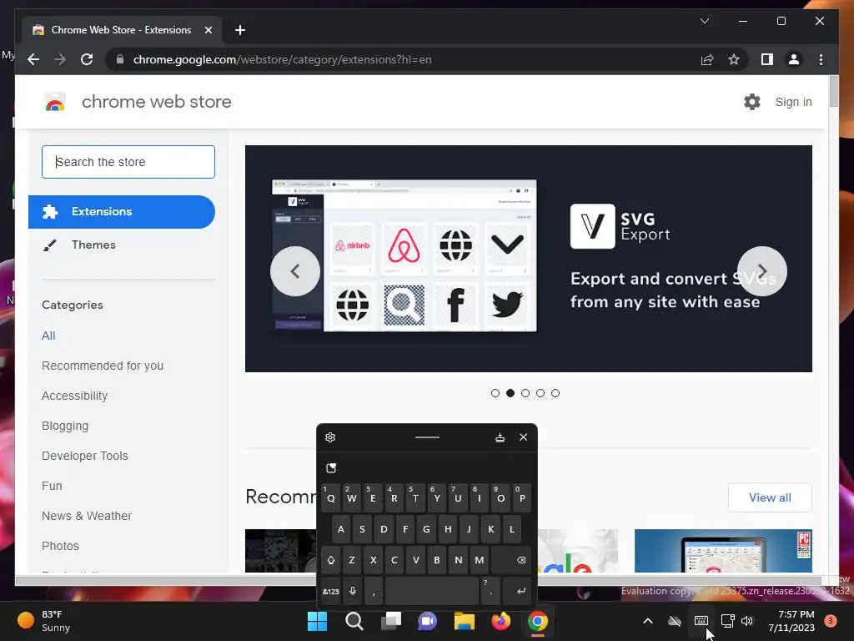The height and width of the screenshot is (641, 854).
Task: Click View all recommended extensions
Action: point(770,497)
